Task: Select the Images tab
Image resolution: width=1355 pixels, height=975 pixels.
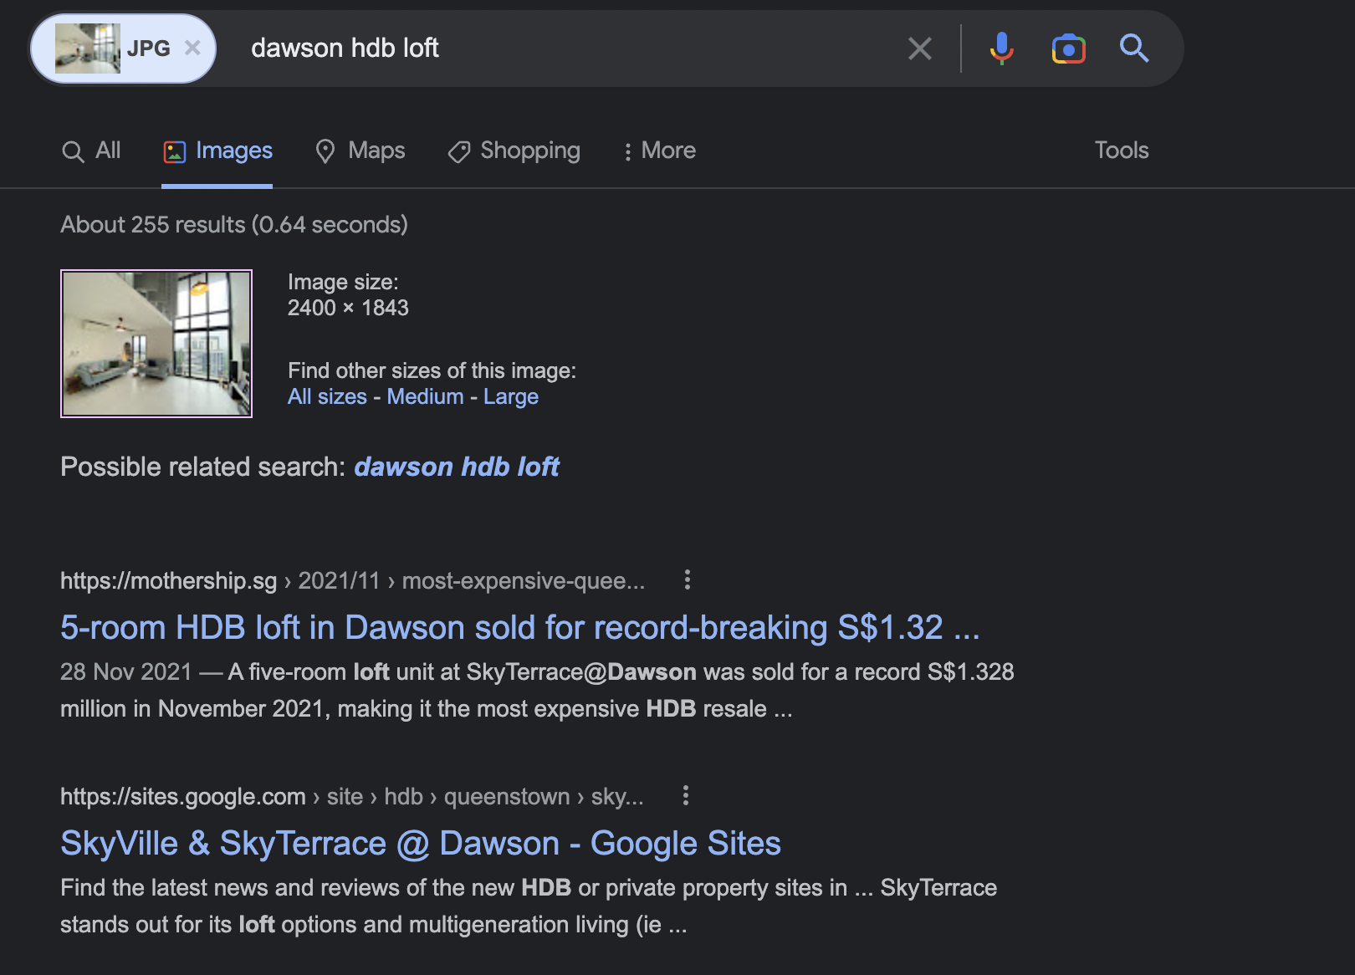Action: pos(217,151)
